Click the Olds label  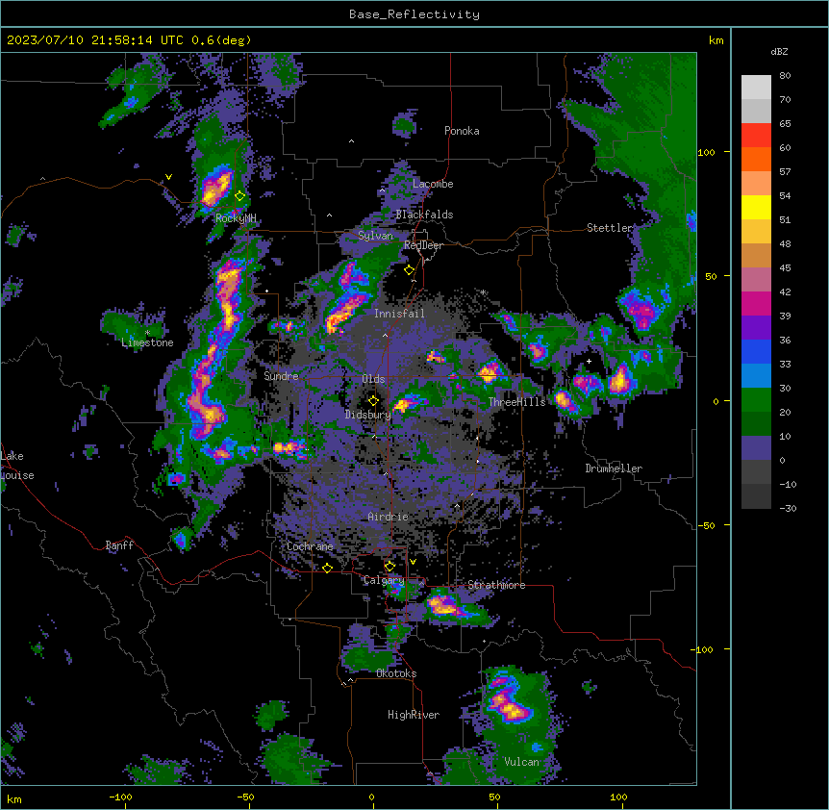[373, 379]
